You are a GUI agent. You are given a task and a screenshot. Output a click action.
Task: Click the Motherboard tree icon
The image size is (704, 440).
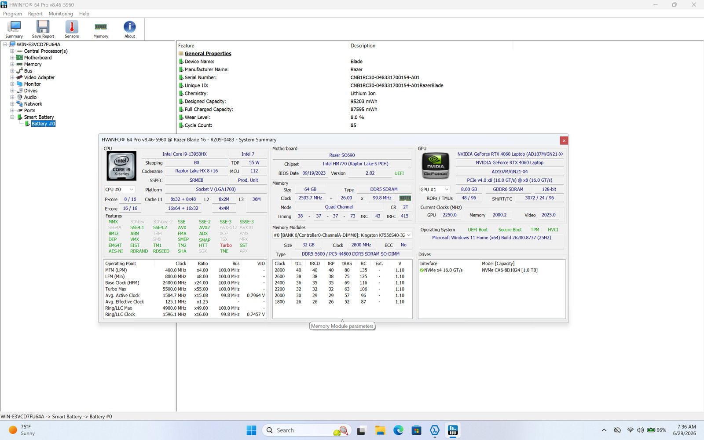[x=19, y=58]
